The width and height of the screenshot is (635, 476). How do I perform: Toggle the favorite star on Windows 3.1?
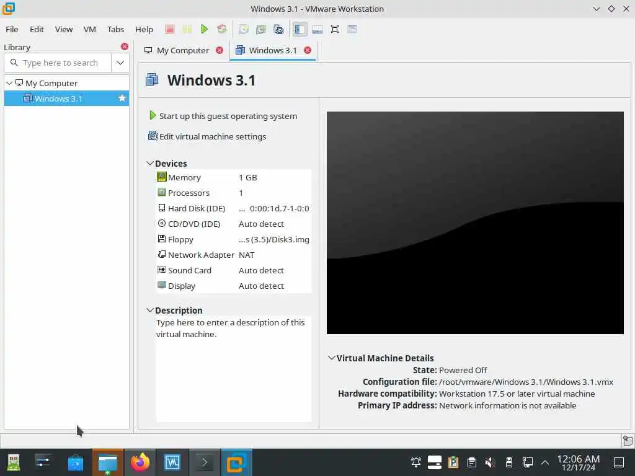[x=122, y=99]
